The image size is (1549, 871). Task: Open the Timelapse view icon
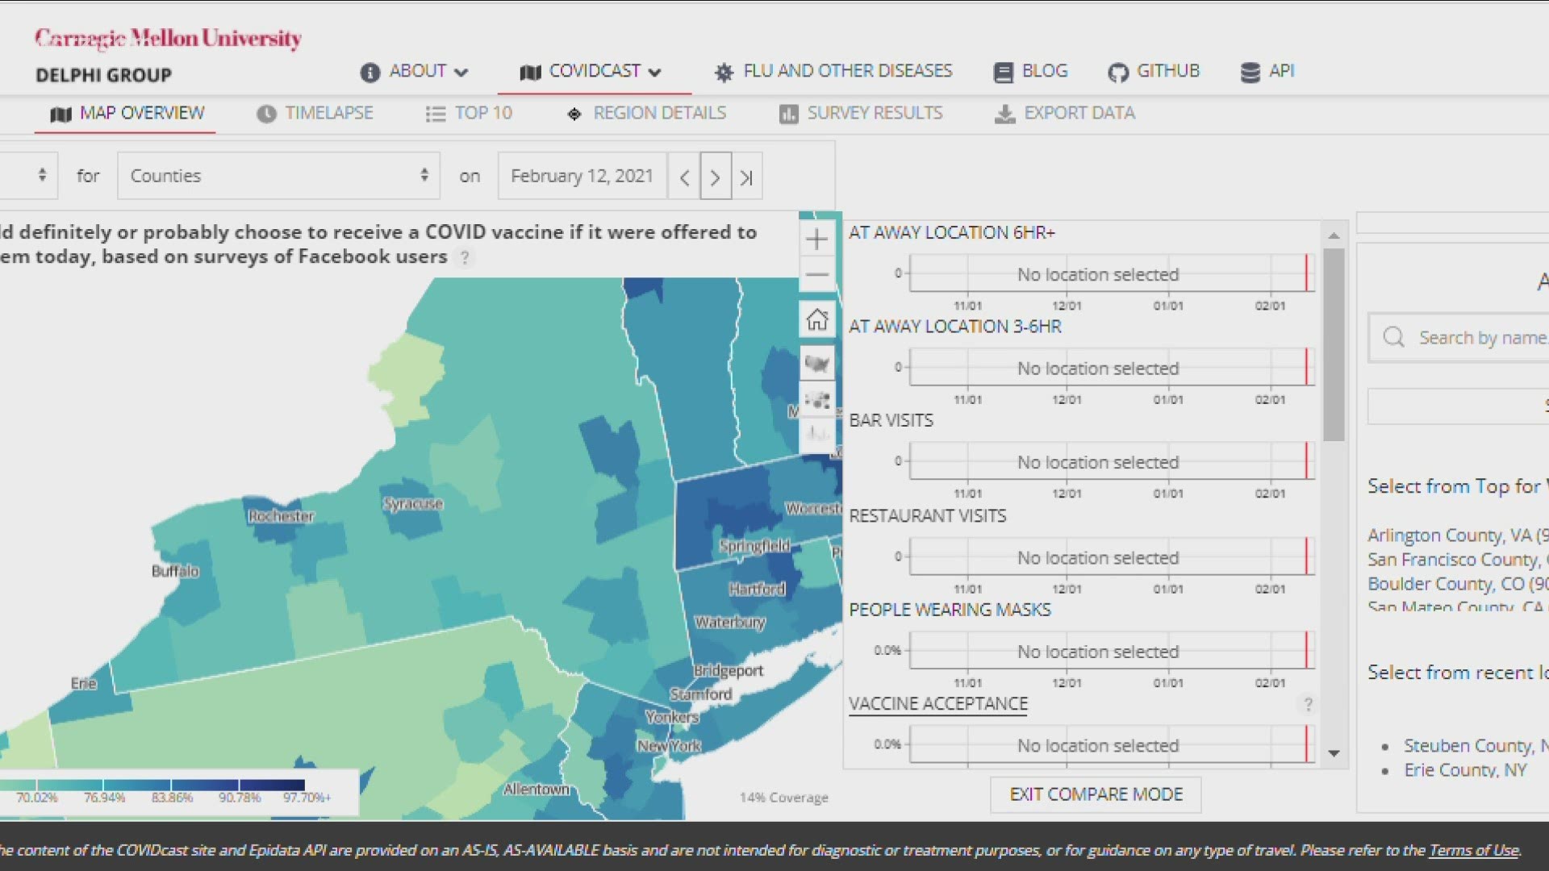pyautogui.click(x=266, y=113)
